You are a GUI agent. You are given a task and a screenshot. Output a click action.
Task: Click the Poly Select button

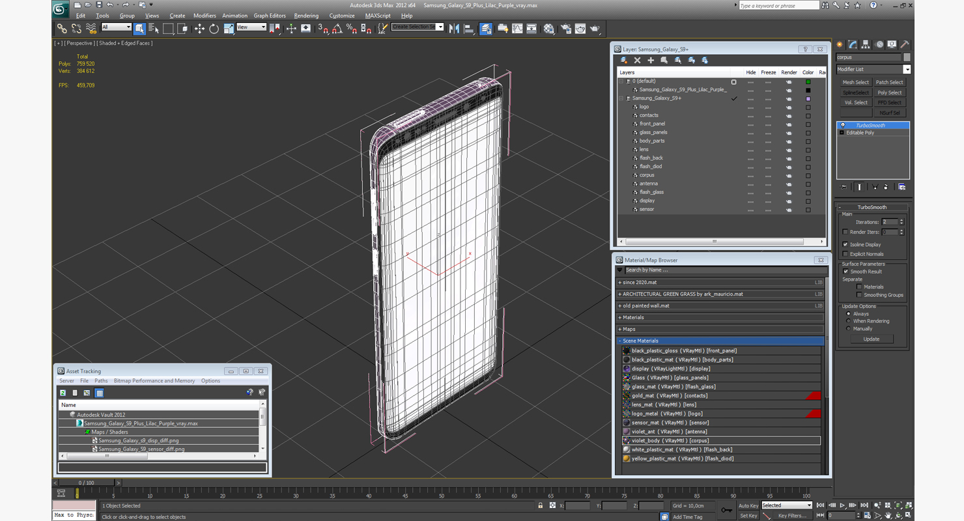889,92
